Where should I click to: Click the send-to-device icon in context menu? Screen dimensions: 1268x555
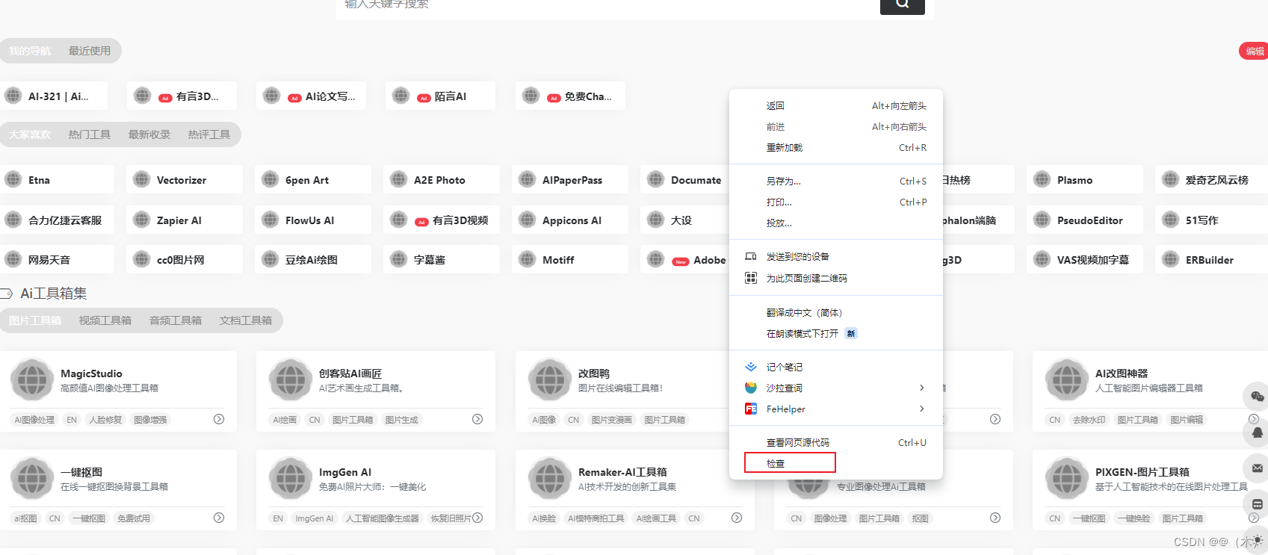(x=751, y=256)
